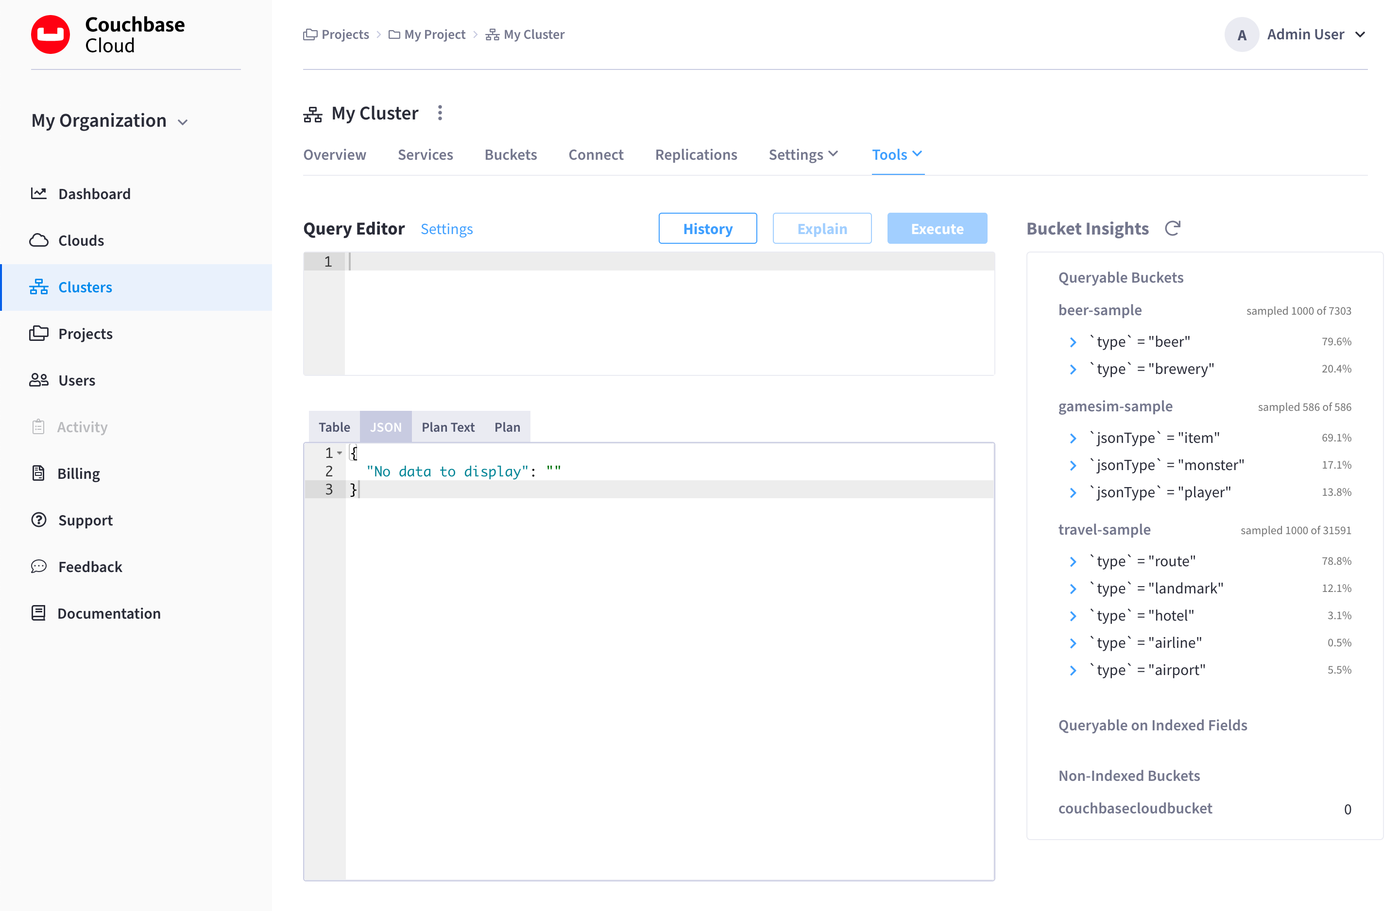This screenshot has height=911, width=1399.
Task: Click the Projects folder icon in sidebar
Action: [x=39, y=333]
